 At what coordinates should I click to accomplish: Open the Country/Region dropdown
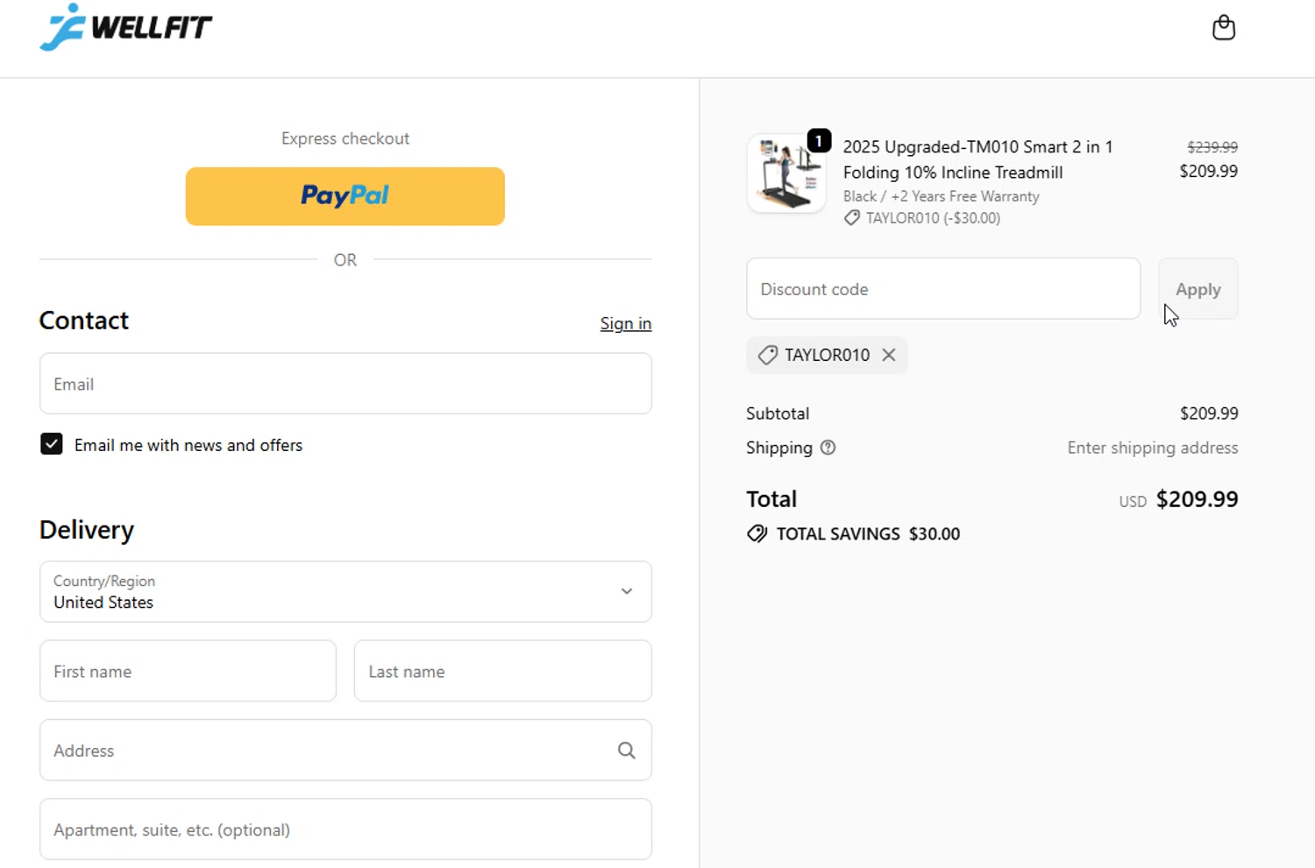345,592
